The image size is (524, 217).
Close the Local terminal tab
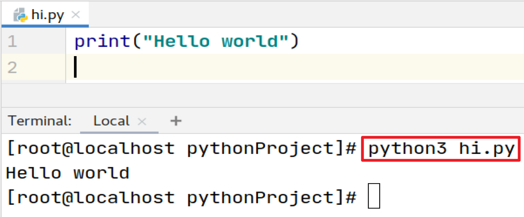142,121
